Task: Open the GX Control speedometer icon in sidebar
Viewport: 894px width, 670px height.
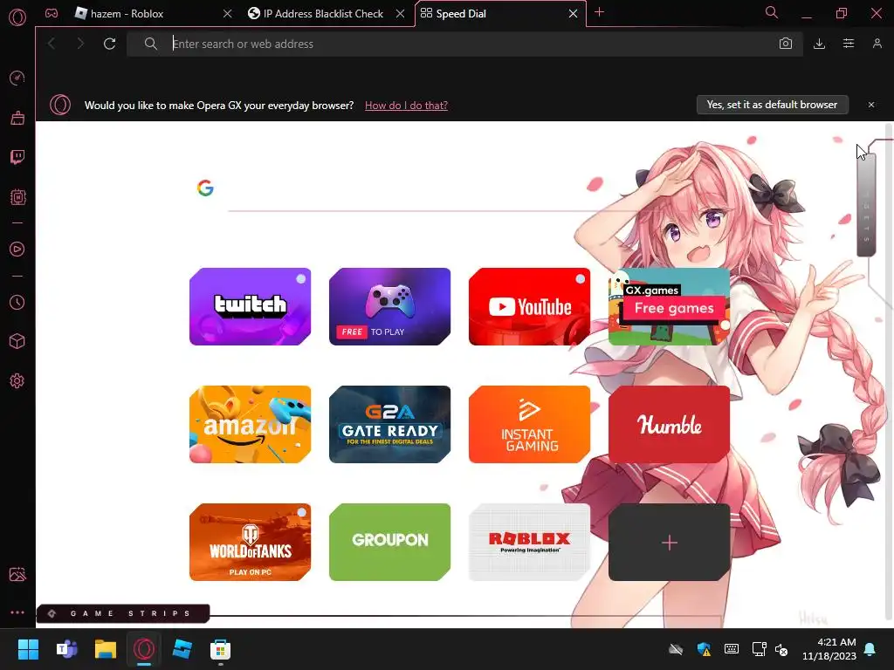Action: [17, 78]
